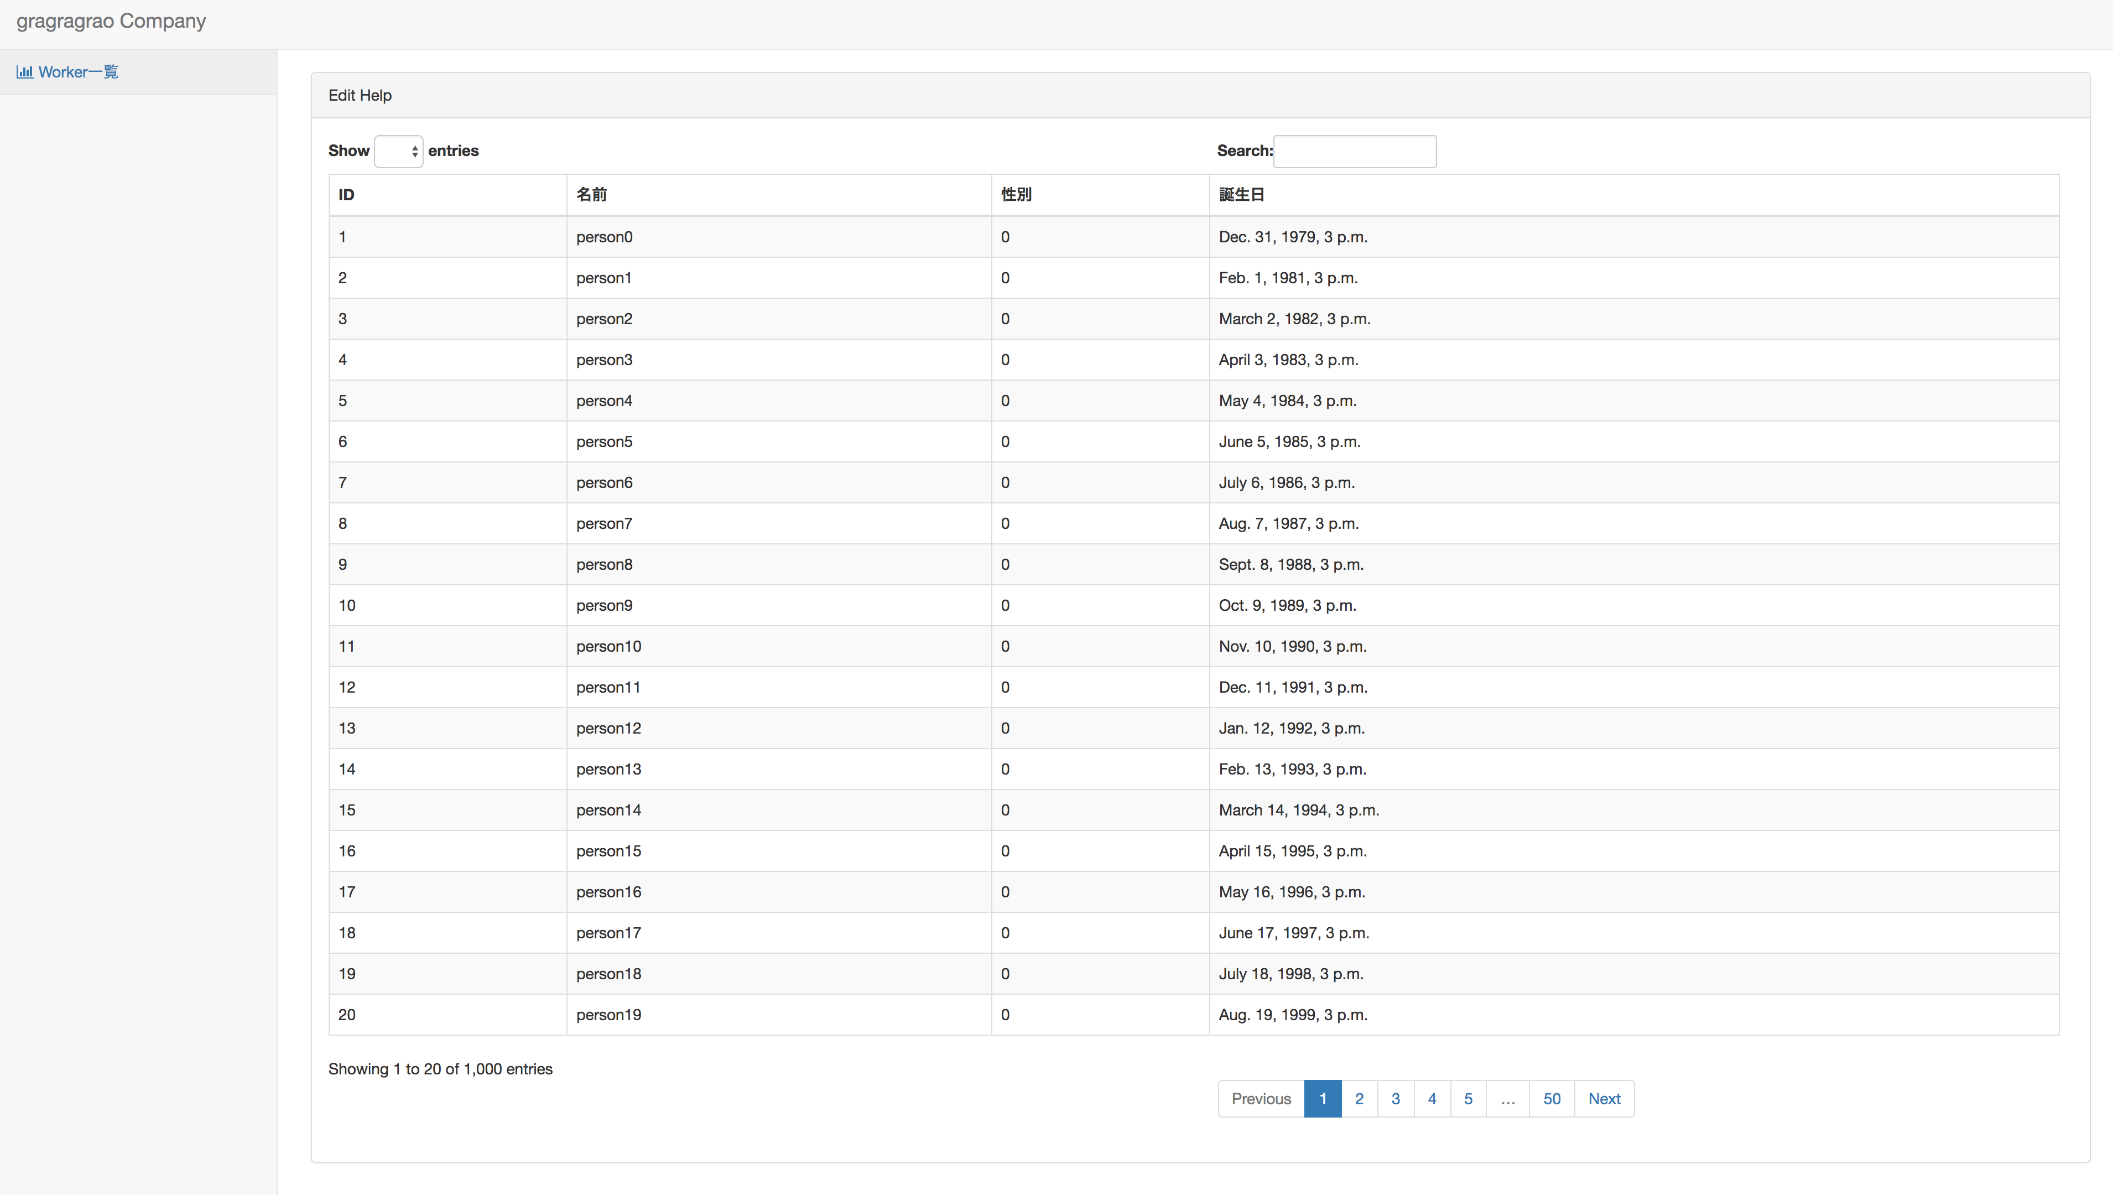2113x1195 pixels.
Task: Go to page 5 in pagination
Action: (1468, 1099)
